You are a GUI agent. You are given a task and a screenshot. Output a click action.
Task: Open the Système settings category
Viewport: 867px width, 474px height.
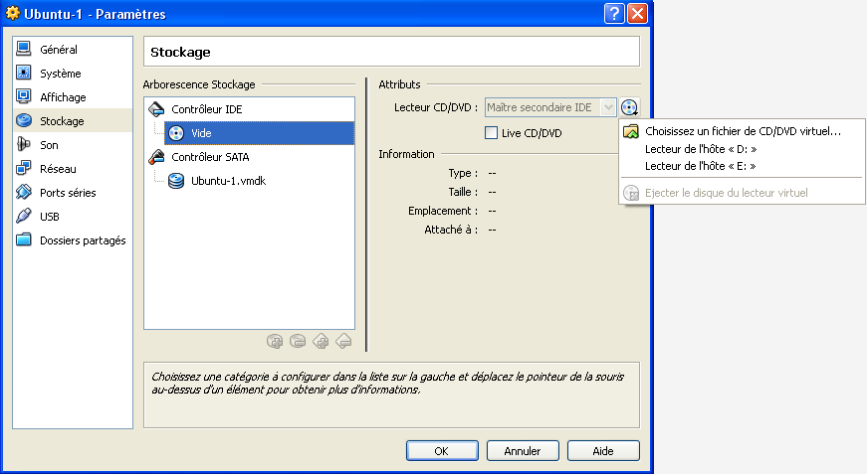(73, 73)
